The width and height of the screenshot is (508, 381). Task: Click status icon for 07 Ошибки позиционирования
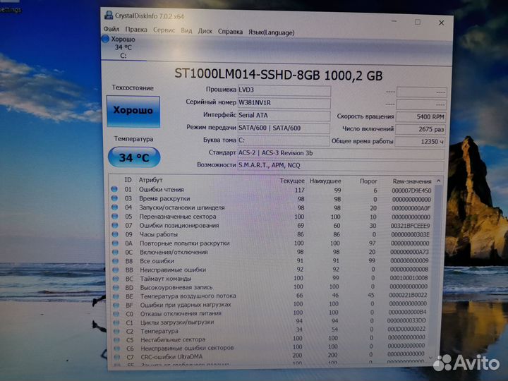pyautogui.click(x=115, y=225)
